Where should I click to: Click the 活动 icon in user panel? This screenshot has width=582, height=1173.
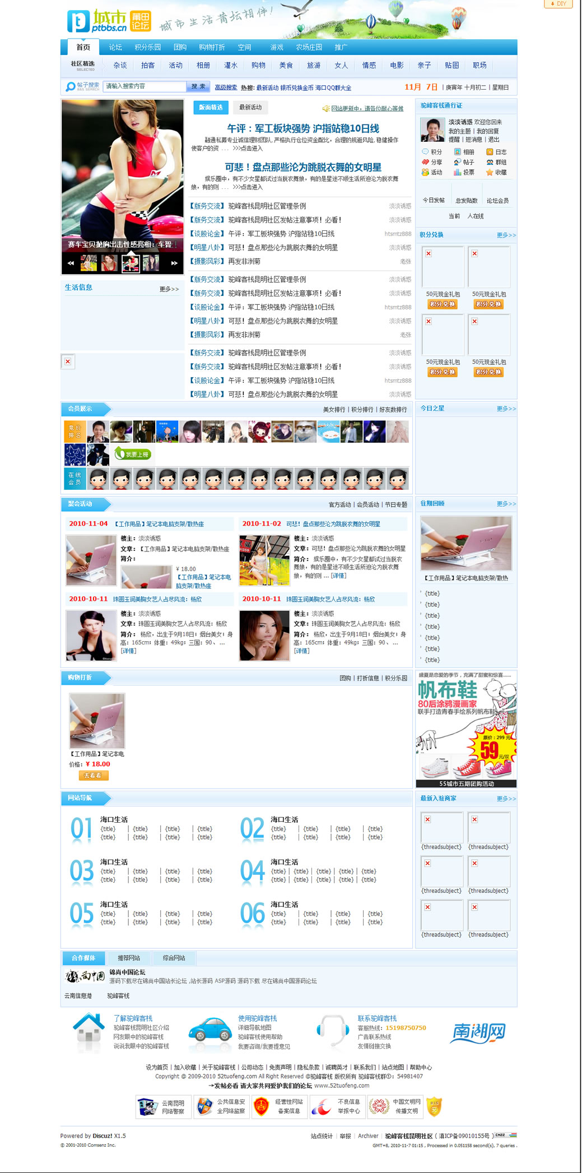425,172
